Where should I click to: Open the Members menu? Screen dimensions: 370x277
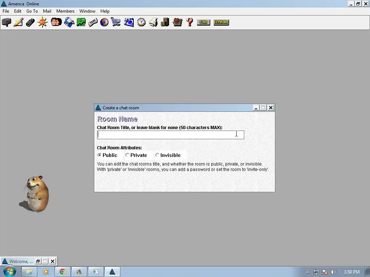click(x=65, y=11)
